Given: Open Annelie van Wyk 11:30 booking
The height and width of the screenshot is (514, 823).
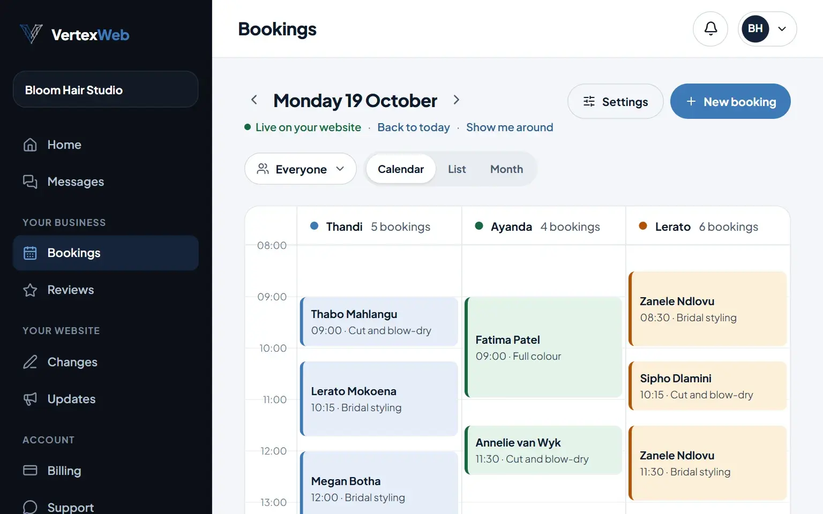Looking at the screenshot, I should click(543, 450).
